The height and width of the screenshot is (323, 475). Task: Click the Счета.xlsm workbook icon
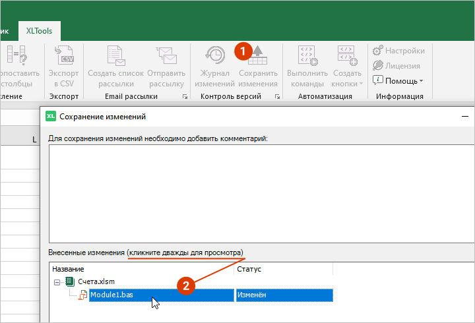pyautogui.click(x=70, y=281)
